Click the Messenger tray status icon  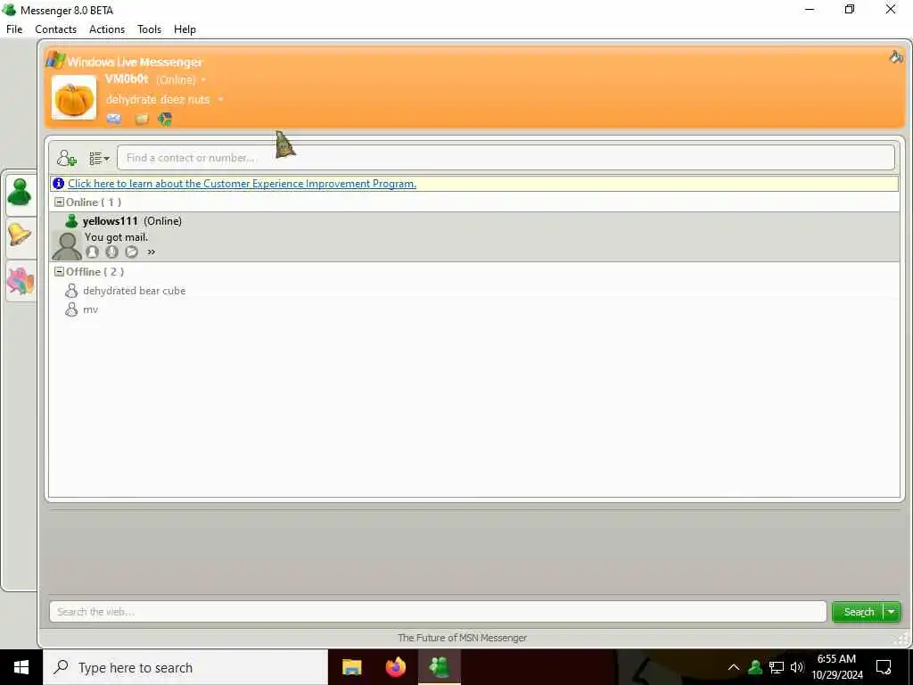click(x=755, y=667)
